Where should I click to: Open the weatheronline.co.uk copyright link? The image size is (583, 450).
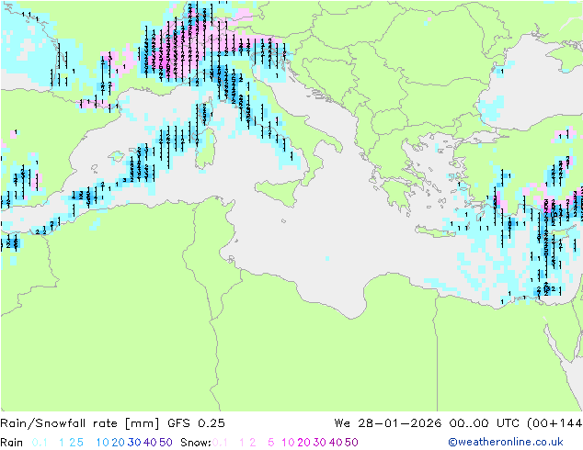tap(505, 442)
